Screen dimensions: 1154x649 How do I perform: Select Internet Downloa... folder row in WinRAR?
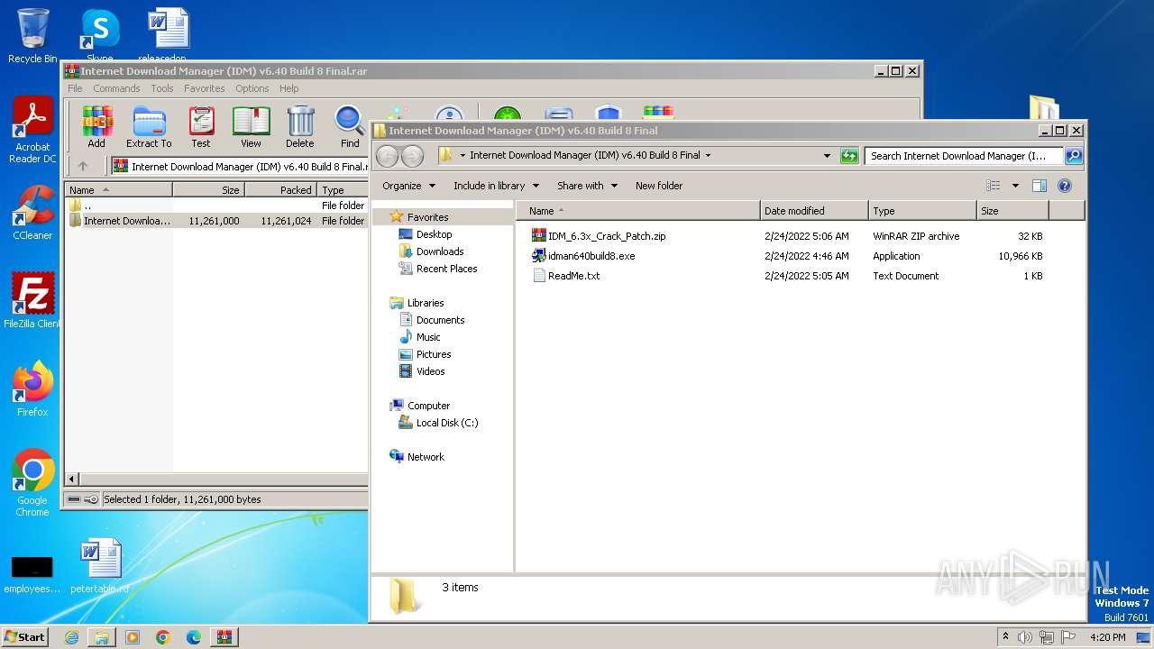(x=216, y=221)
